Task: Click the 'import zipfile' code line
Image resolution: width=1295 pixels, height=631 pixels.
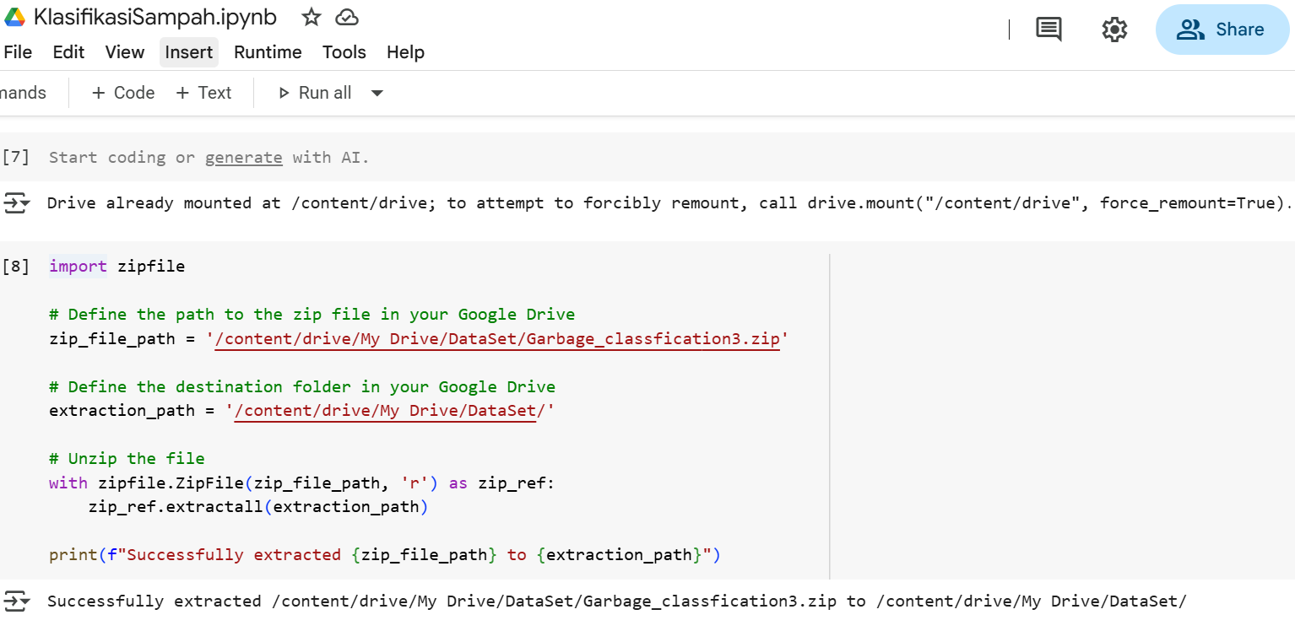Action: pyautogui.click(x=116, y=267)
